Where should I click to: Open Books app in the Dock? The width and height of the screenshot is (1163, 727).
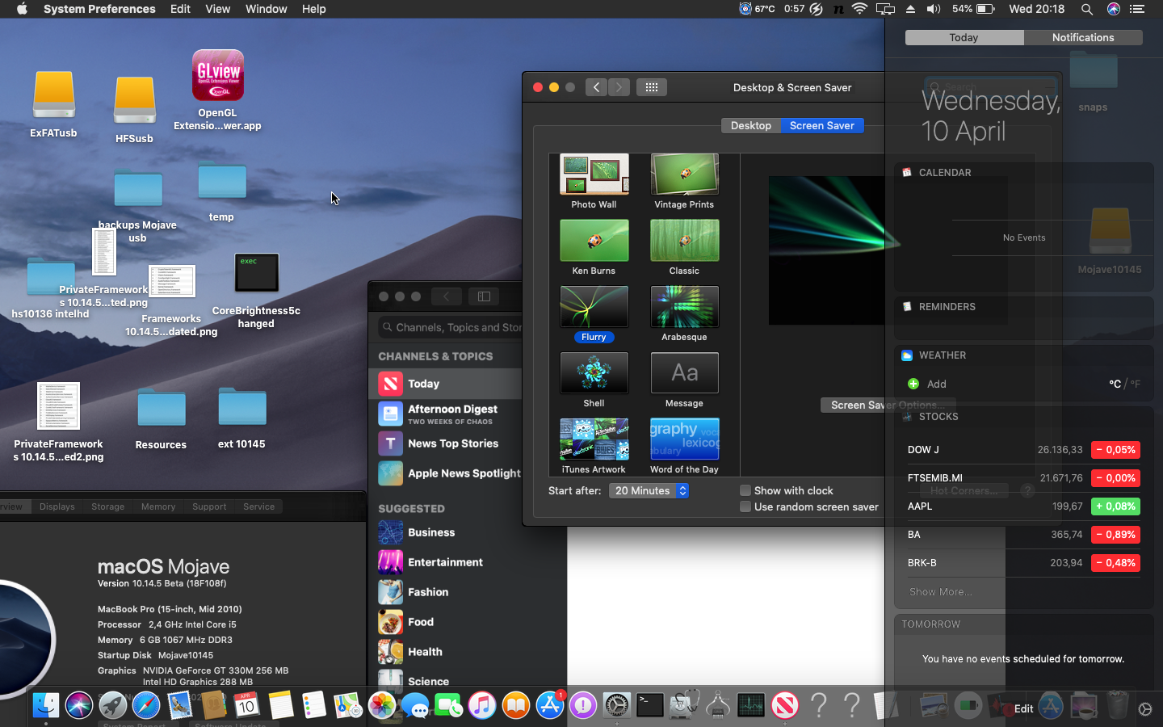click(516, 705)
